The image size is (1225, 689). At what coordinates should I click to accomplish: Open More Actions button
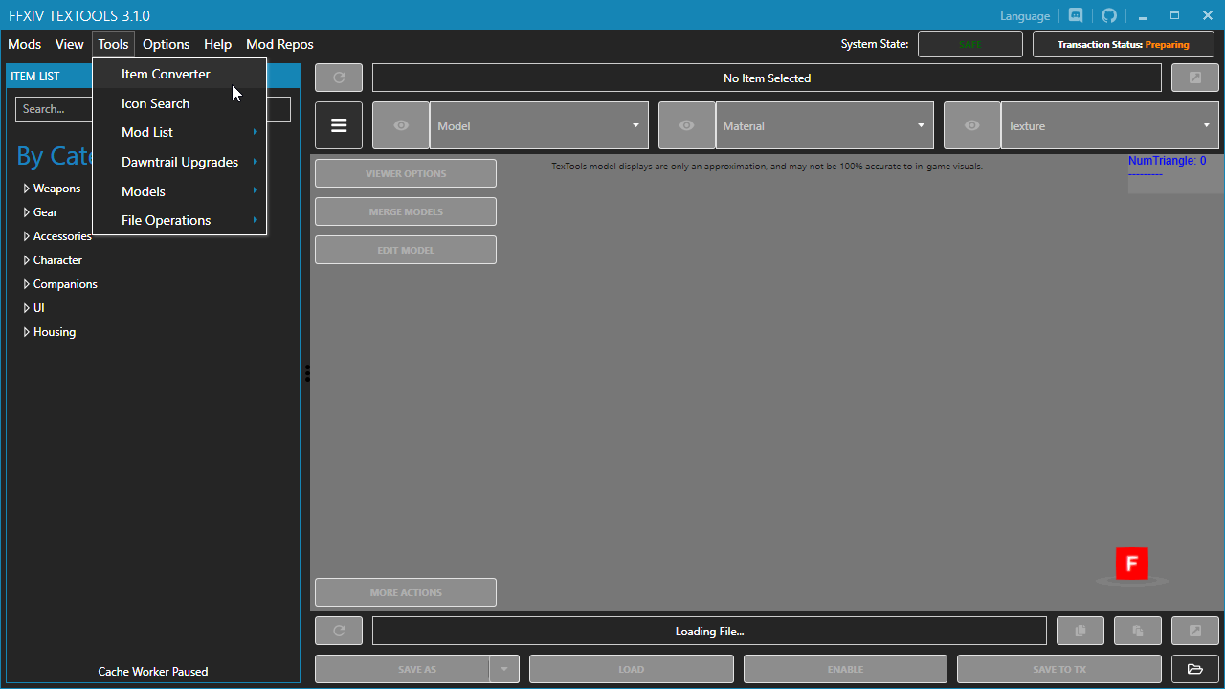tap(406, 592)
